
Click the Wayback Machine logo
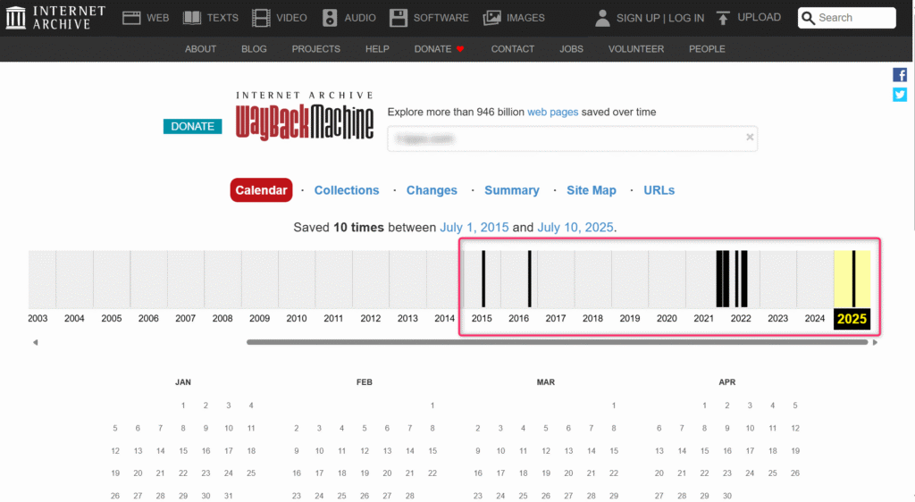[x=304, y=116]
